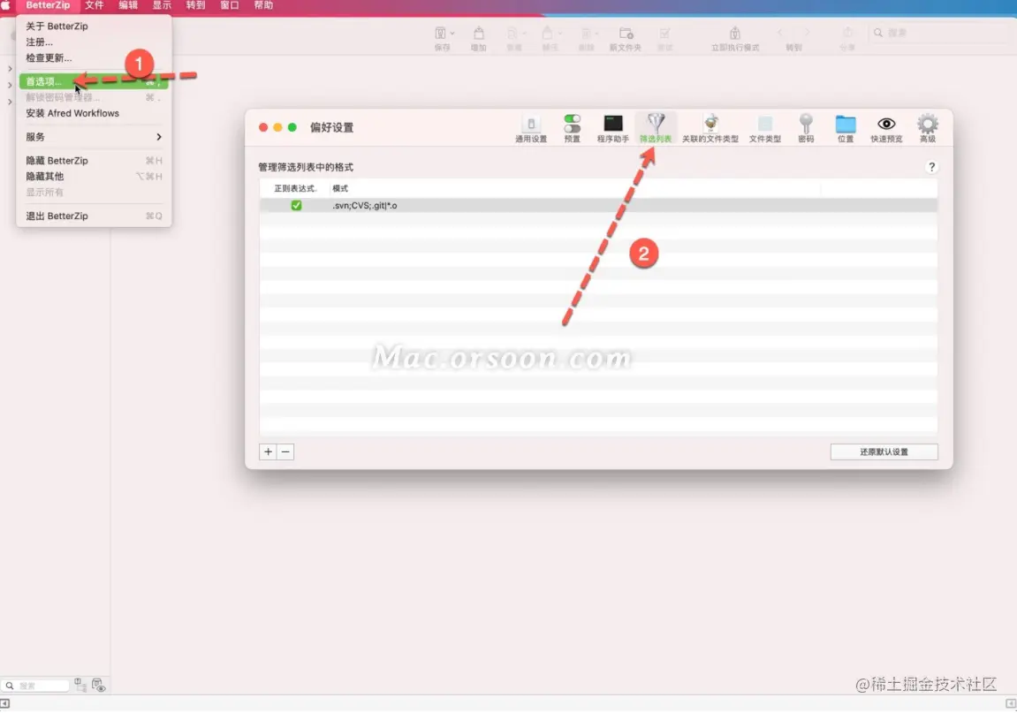Expand the second sidebar tree chevron

pyautogui.click(x=10, y=85)
